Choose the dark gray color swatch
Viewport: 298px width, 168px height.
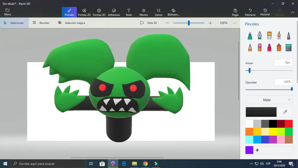pos(265,124)
